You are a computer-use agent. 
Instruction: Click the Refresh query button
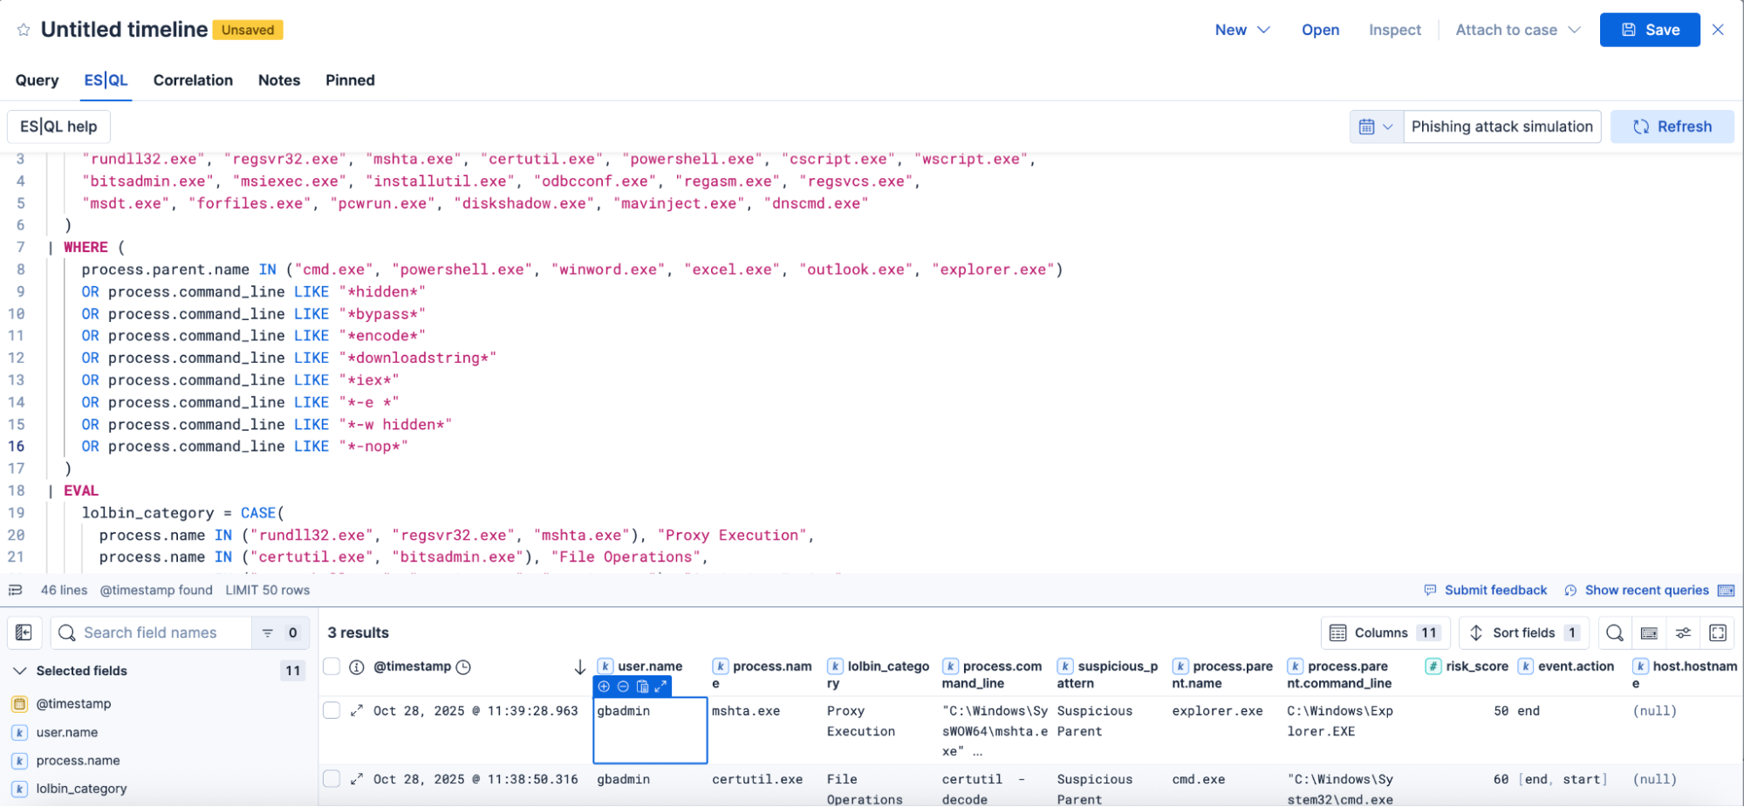coord(1672,127)
